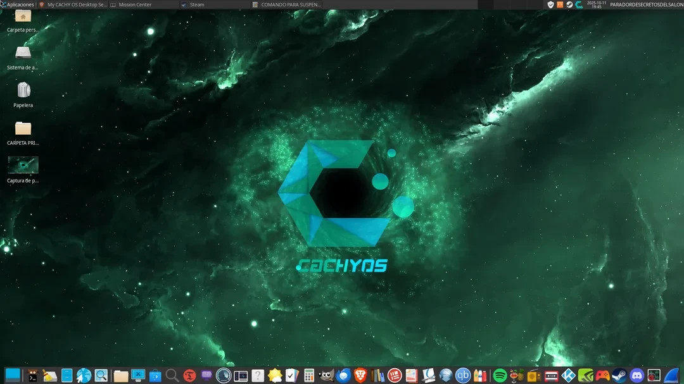This screenshot has height=384, width=684.
Task: Open the Papelera trash icon
Action: tap(23, 95)
